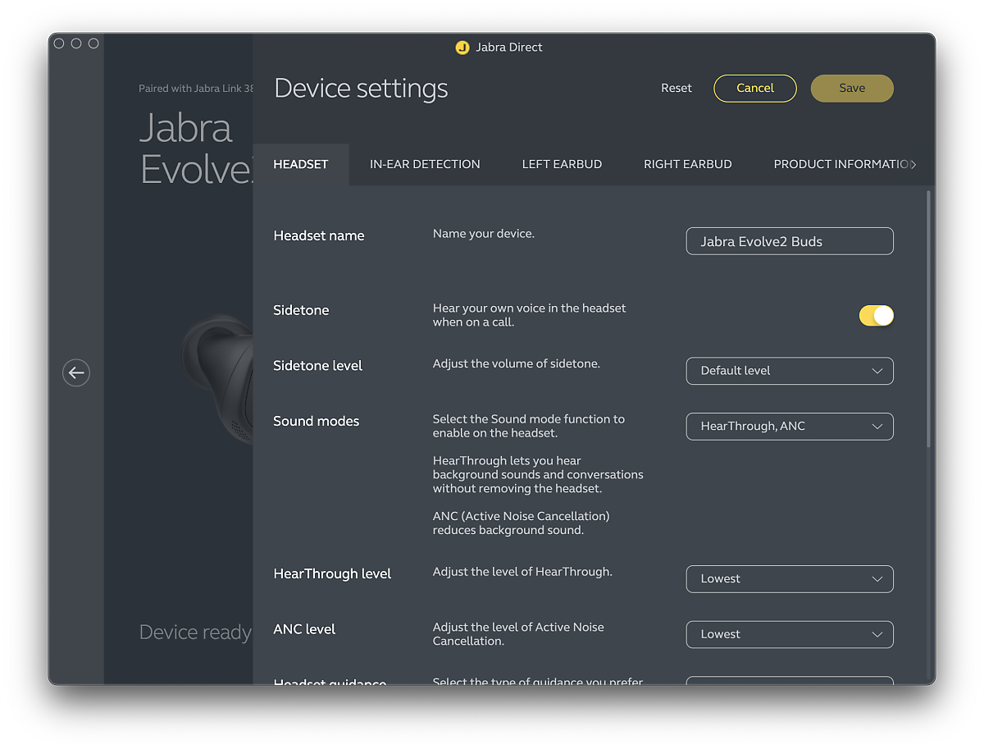Select the HEADSET tab
984x749 pixels.
point(301,164)
